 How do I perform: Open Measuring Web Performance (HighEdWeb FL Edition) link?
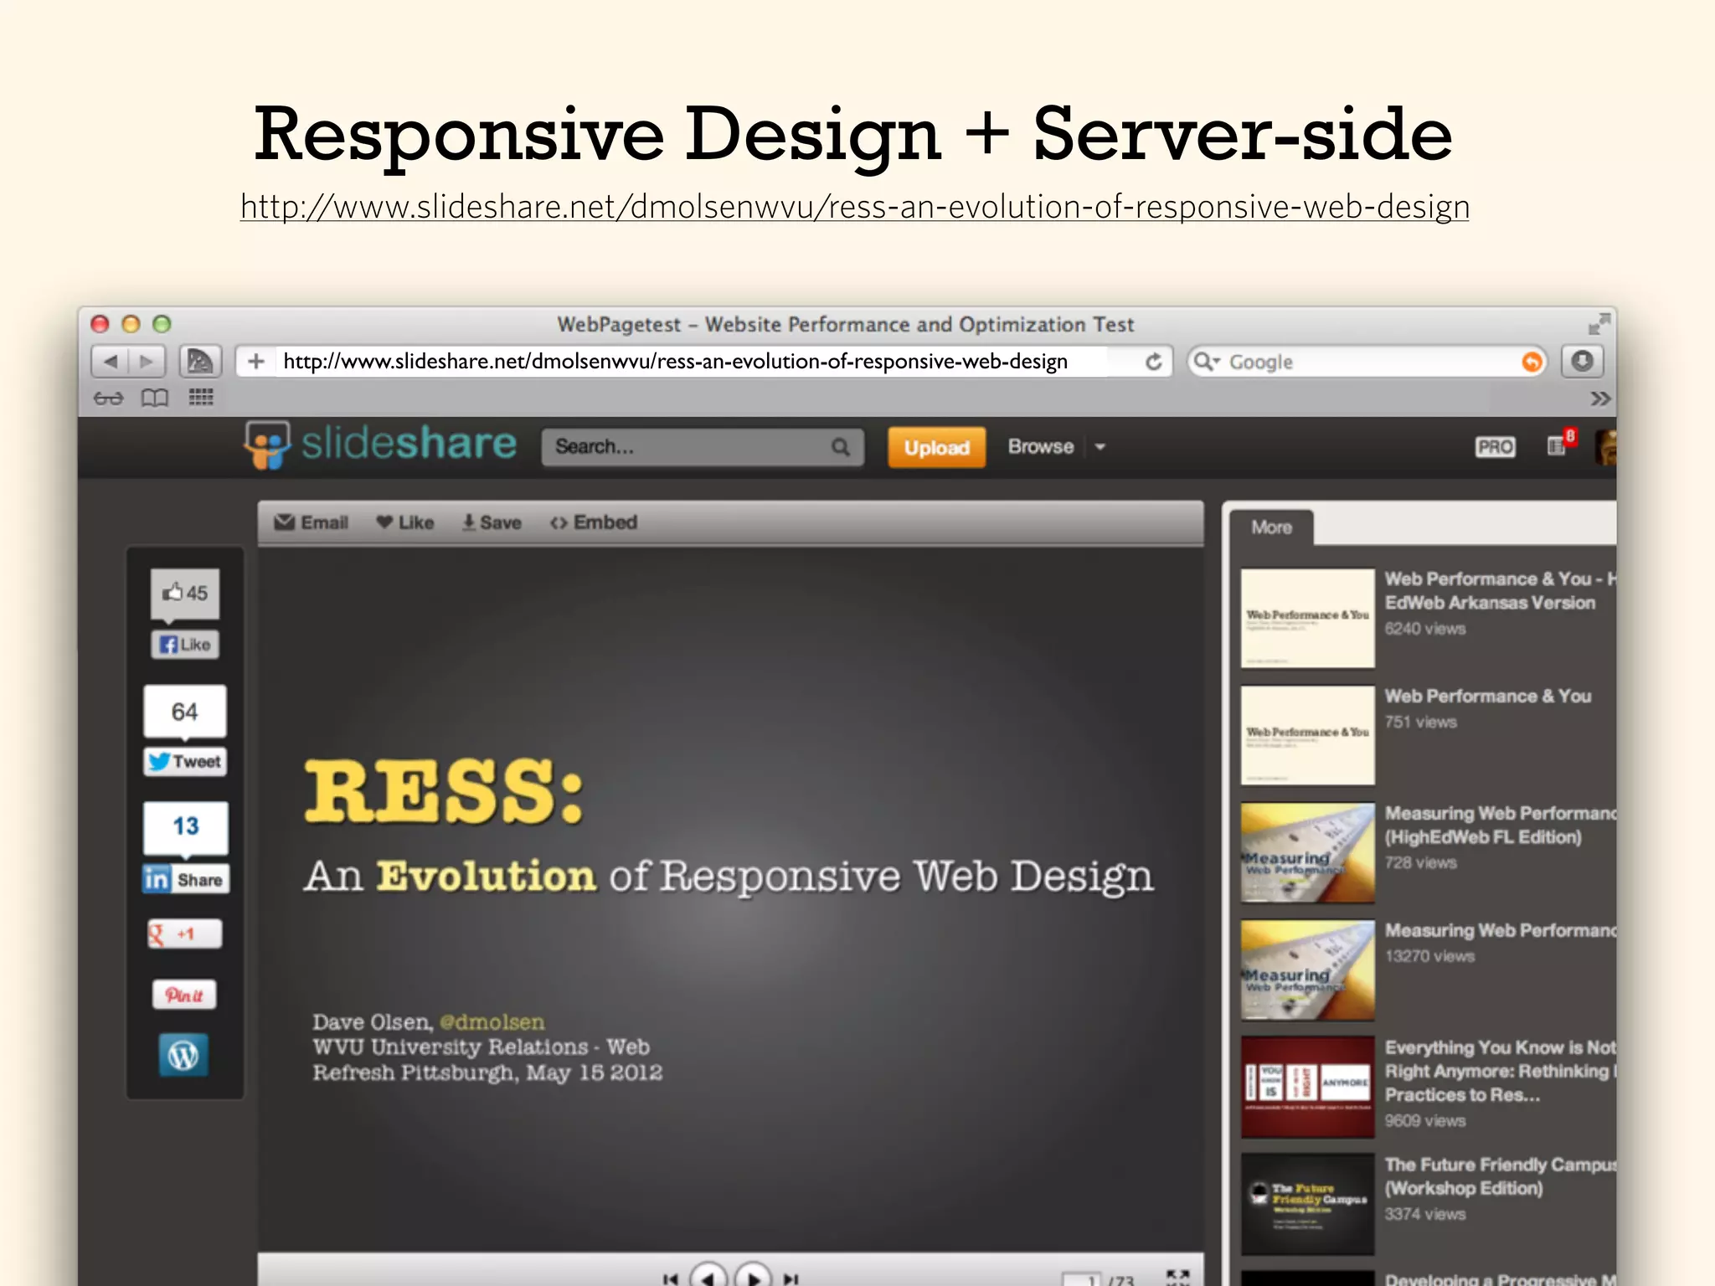[1501, 825]
